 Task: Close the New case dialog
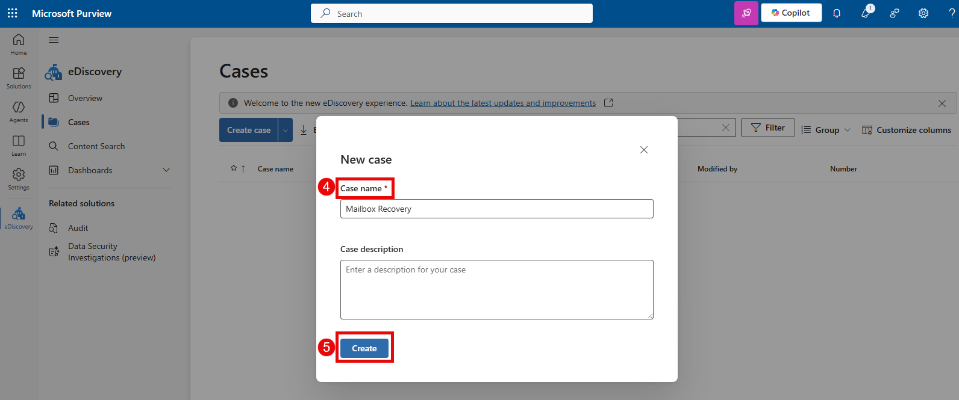click(643, 150)
